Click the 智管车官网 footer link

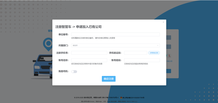tap(98, 97)
